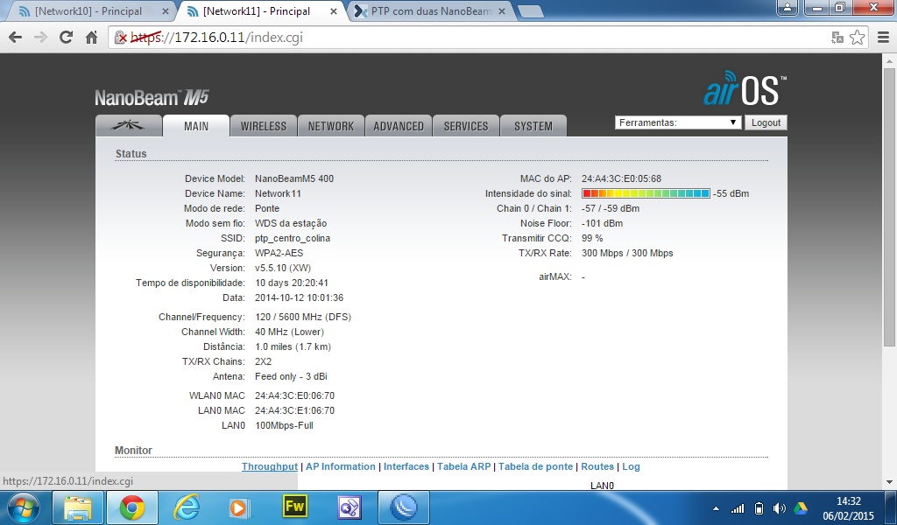Click the WLAN0 MAC address value

(x=294, y=395)
